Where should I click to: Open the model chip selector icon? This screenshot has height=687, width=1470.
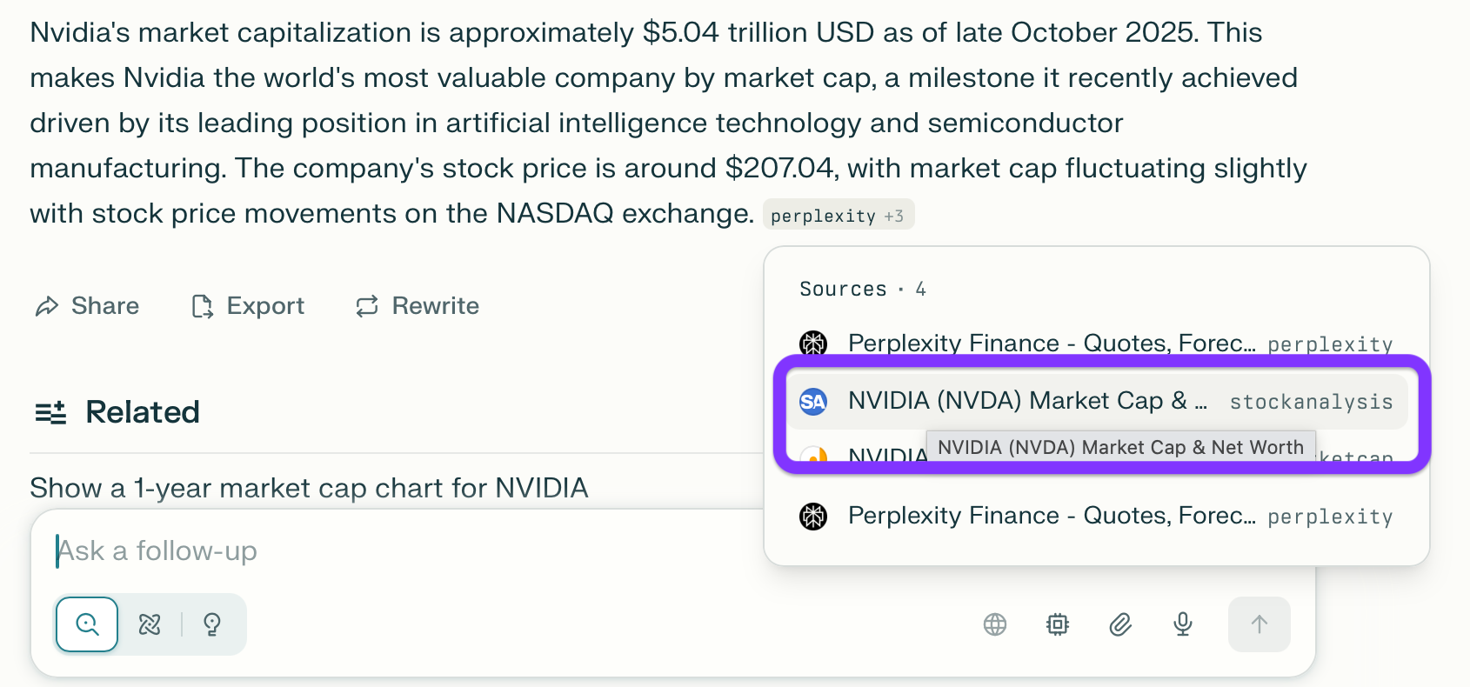pyautogui.click(x=1058, y=624)
